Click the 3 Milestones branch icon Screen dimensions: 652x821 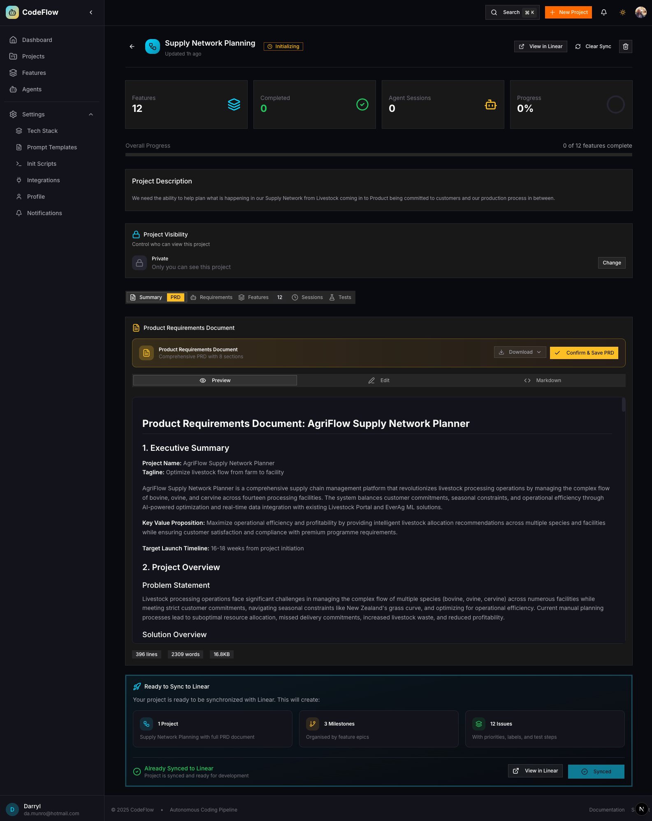pyautogui.click(x=313, y=724)
